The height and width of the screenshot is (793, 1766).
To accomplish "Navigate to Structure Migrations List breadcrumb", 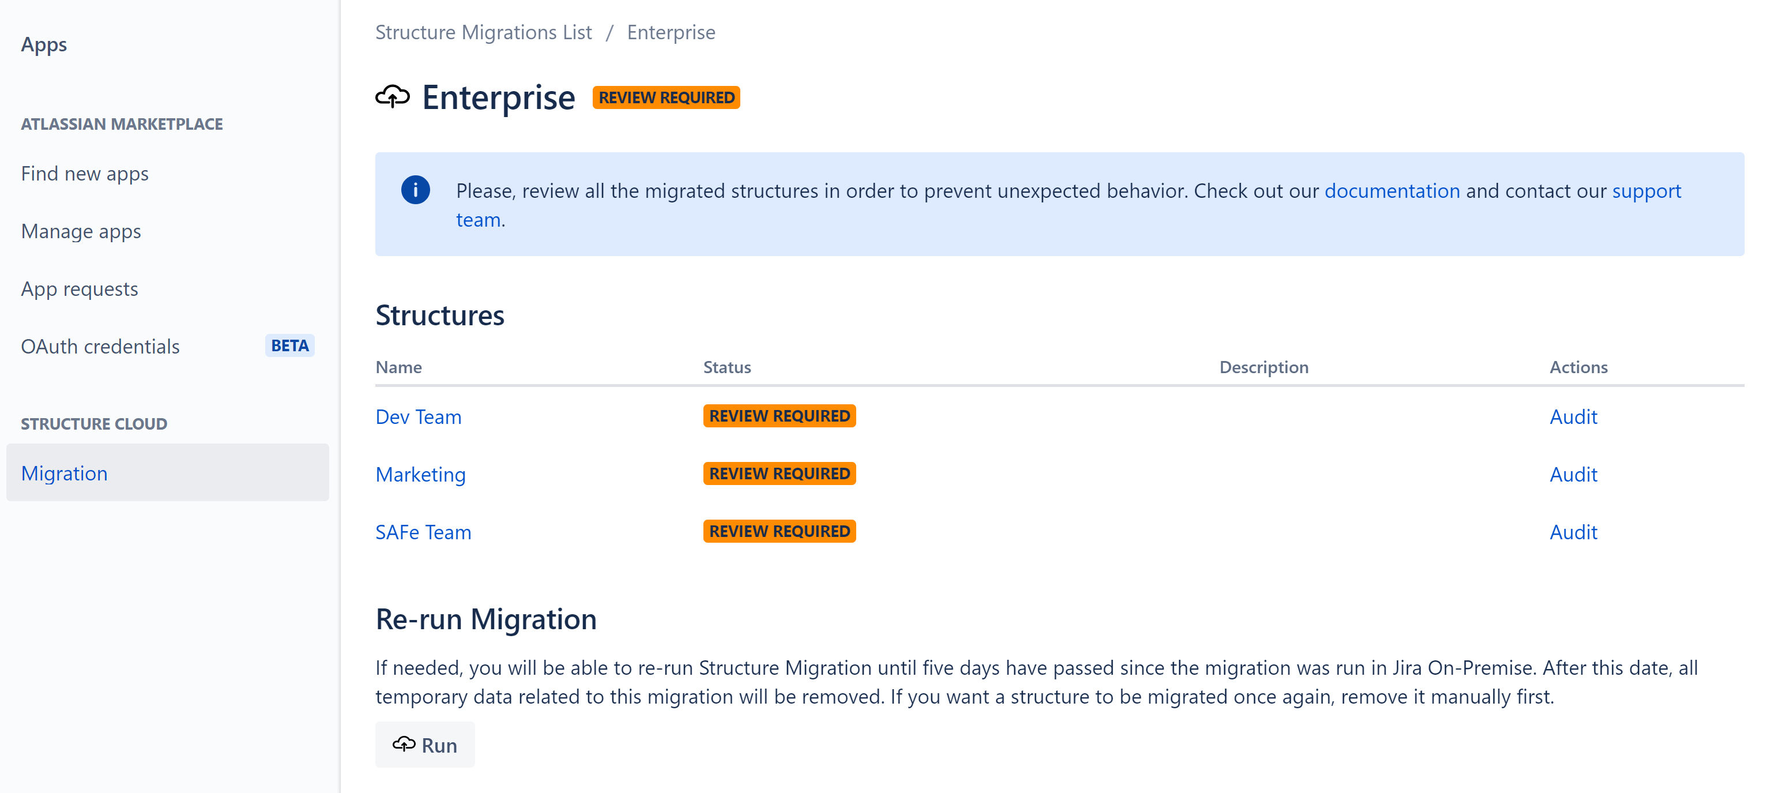I will [x=483, y=32].
